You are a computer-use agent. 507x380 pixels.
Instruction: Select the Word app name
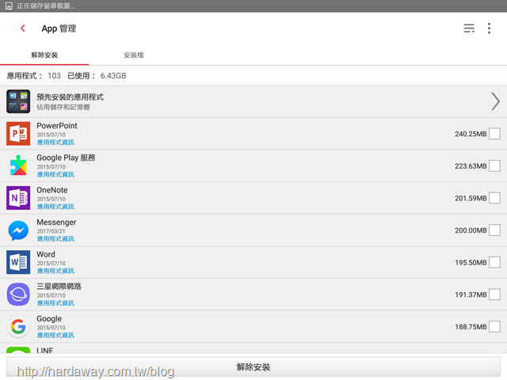(x=46, y=254)
